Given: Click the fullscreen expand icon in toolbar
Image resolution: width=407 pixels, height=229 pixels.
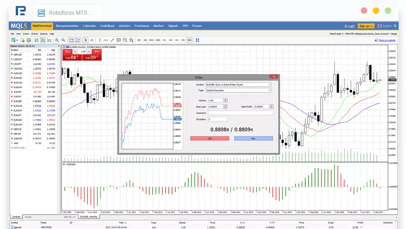Looking at the screenshot, I should point(197,40).
